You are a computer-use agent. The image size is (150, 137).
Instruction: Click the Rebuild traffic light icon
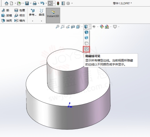[x=58, y=3]
